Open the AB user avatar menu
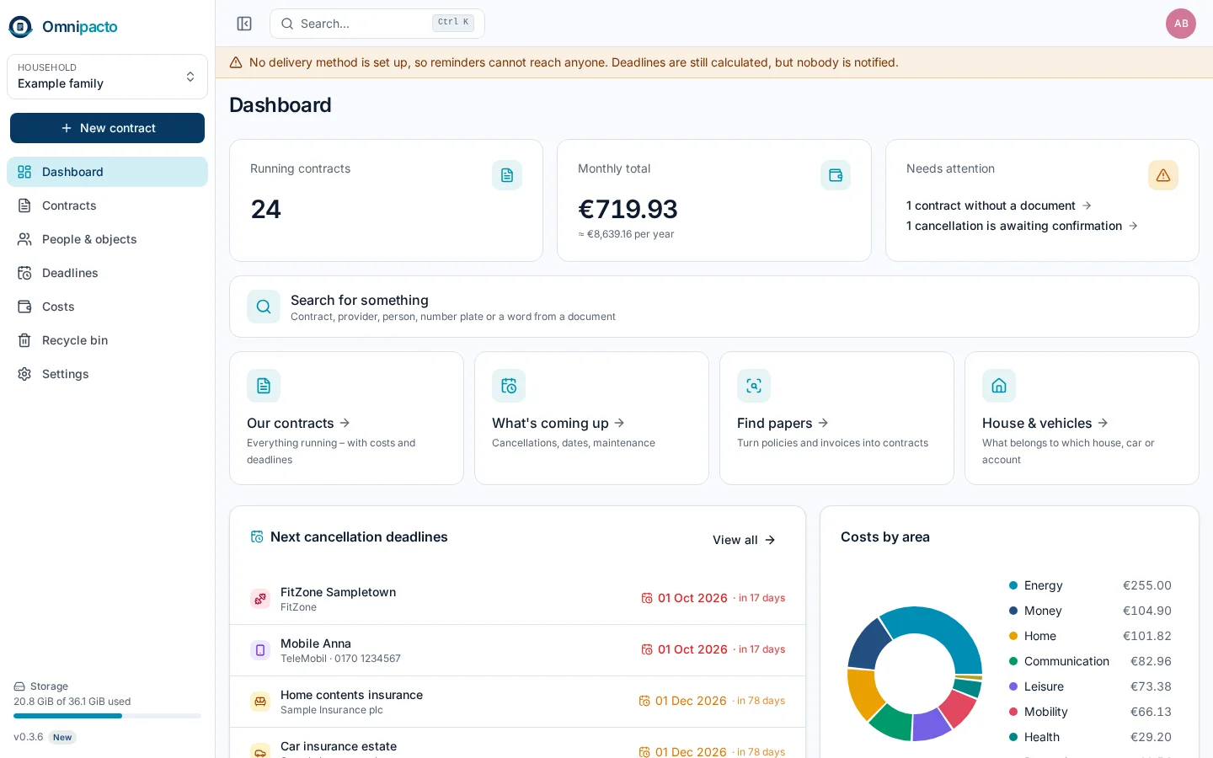The image size is (1213, 758). [1181, 24]
